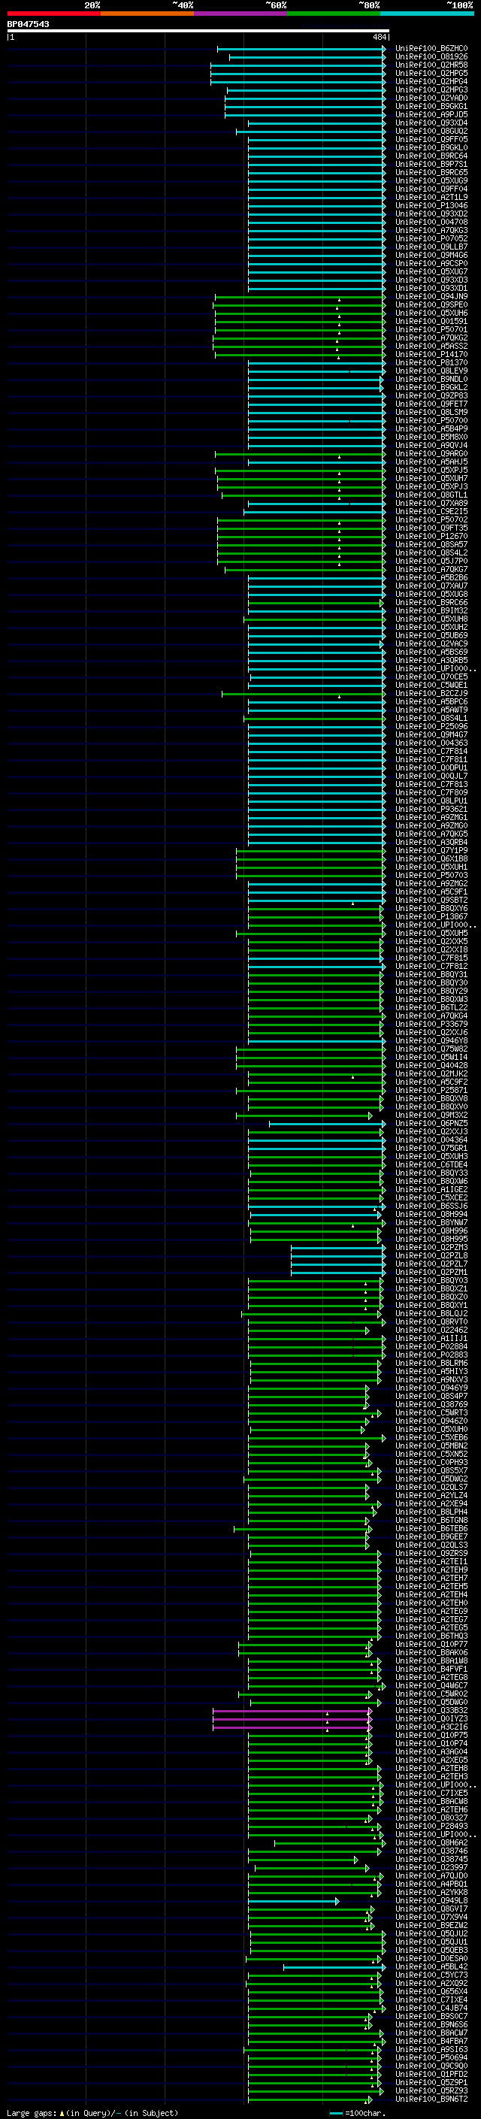
Task: Select hit label UniRef100_A2TEI1
Action: pos(431,1562)
